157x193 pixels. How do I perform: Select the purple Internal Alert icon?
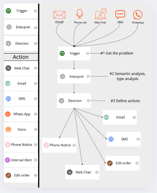pos(7,160)
